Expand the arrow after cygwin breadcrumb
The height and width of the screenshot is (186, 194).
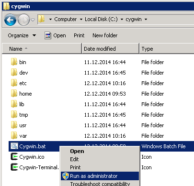tap(146, 20)
